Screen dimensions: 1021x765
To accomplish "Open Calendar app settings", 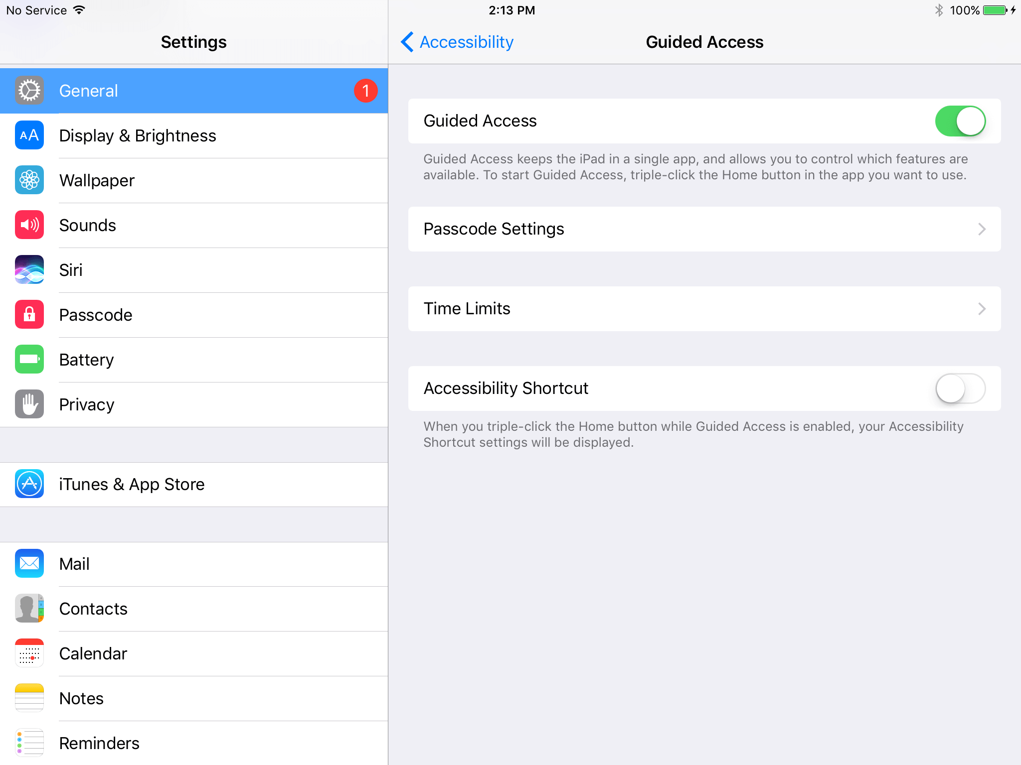I will [x=94, y=653].
